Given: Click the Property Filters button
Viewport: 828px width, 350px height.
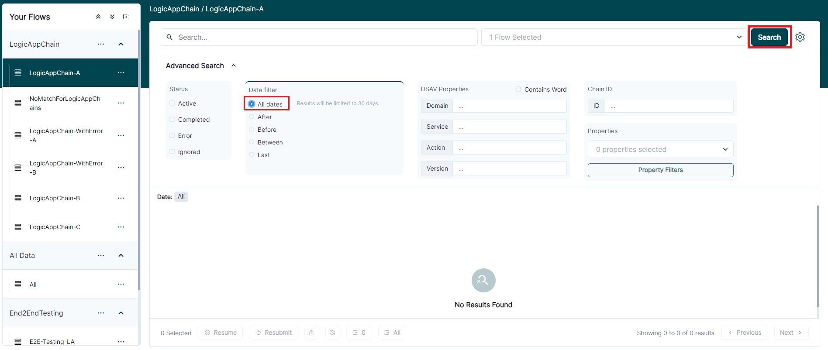Looking at the screenshot, I should pyautogui.click(x=660, y=170).
